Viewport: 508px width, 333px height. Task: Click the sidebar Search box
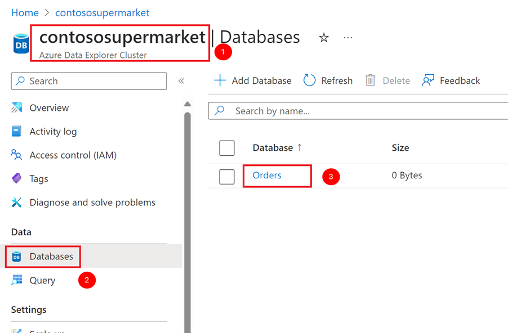(89, 81)
